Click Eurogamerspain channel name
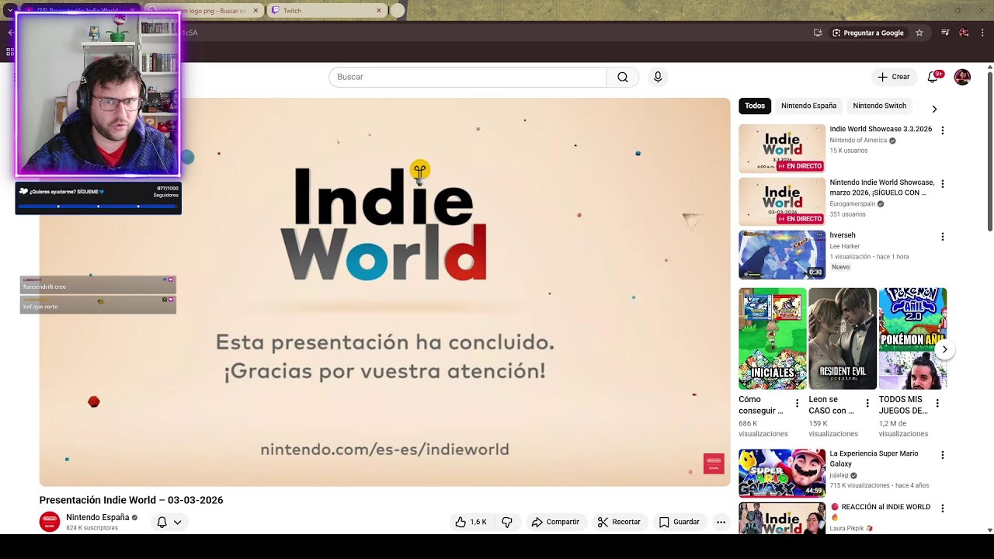994x559 pixels. [852, 204]
